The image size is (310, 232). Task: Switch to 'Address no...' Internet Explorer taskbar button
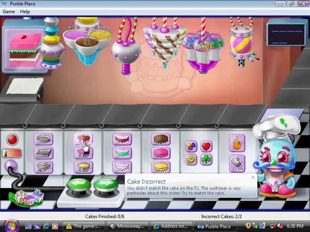171,226
